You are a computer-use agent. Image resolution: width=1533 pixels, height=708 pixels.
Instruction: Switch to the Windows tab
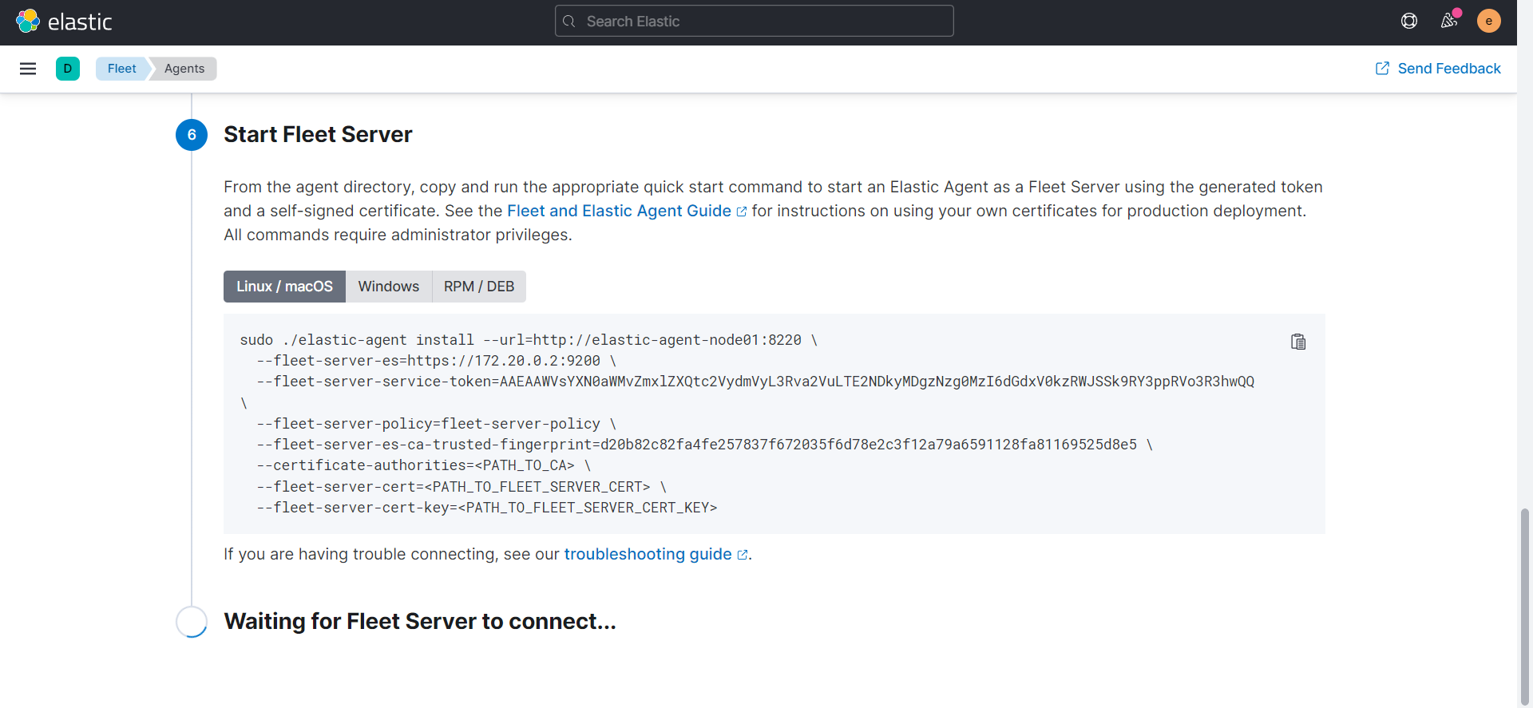pos(389,287)
